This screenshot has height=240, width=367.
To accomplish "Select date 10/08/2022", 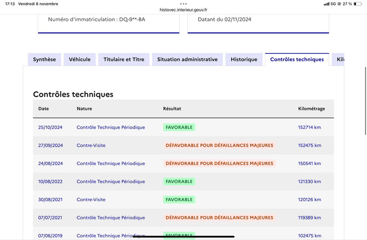I will pyautogui.click(x=50, y=181).
